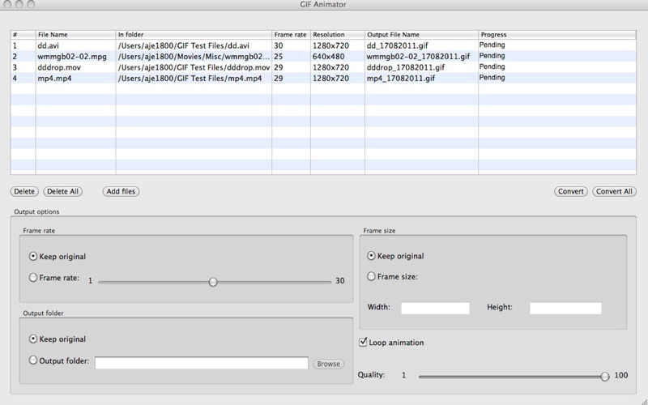648x405 pixels.
Task: Select Keep original frame size radio
Action: tap(372, 256)
